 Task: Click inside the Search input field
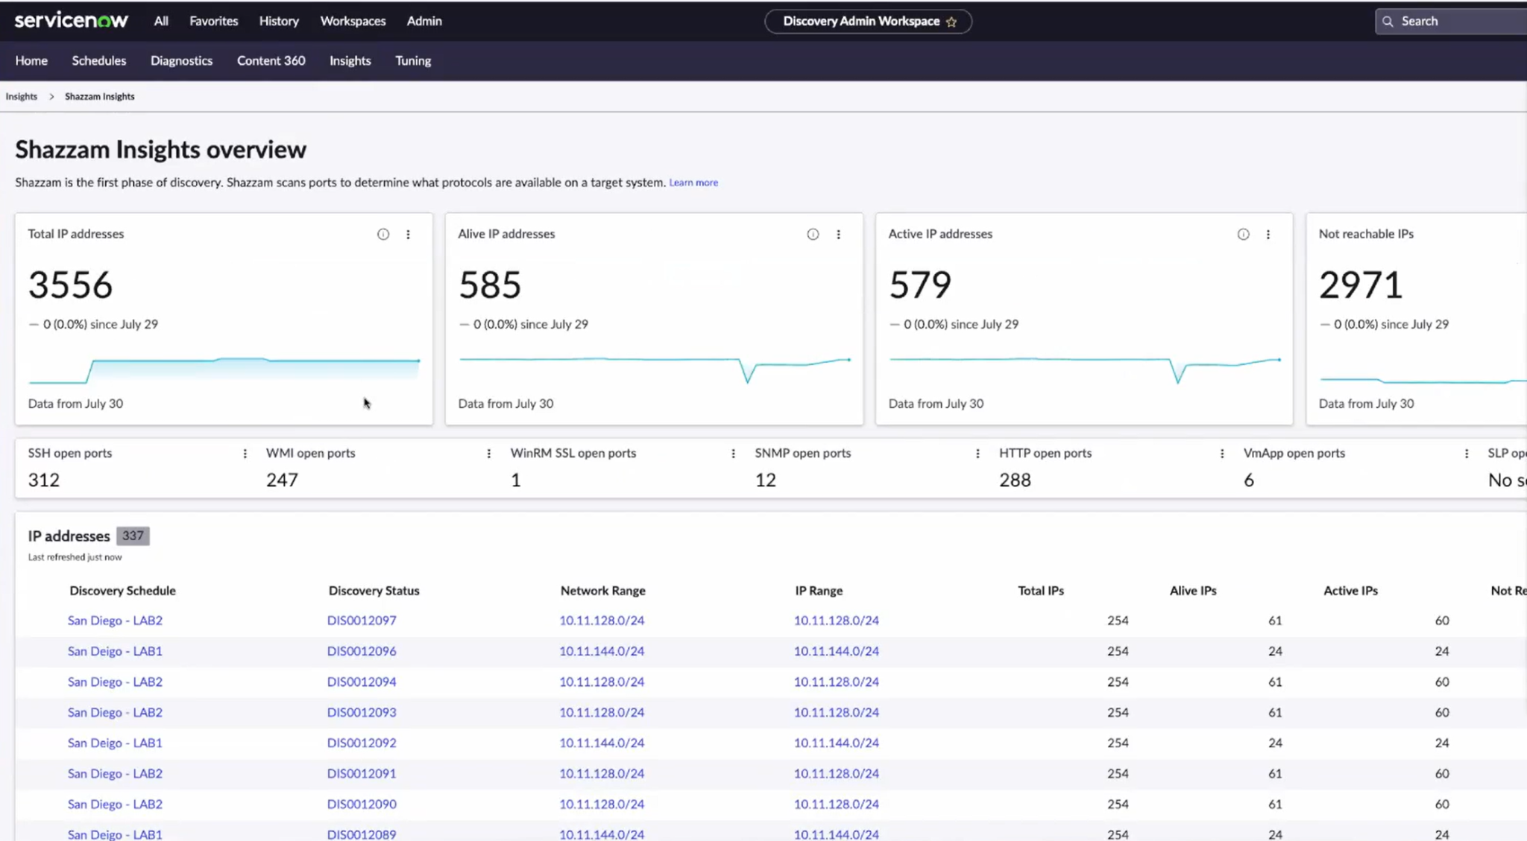click(1454, 21)
